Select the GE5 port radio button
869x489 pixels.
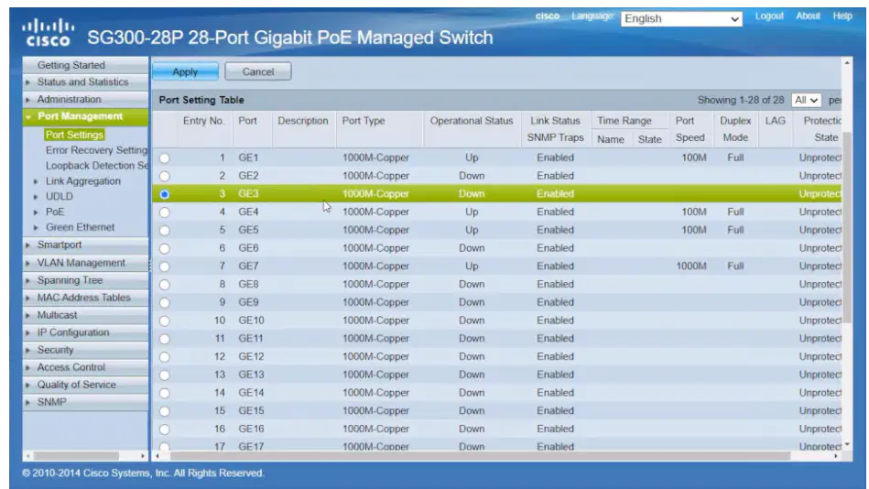165,230
